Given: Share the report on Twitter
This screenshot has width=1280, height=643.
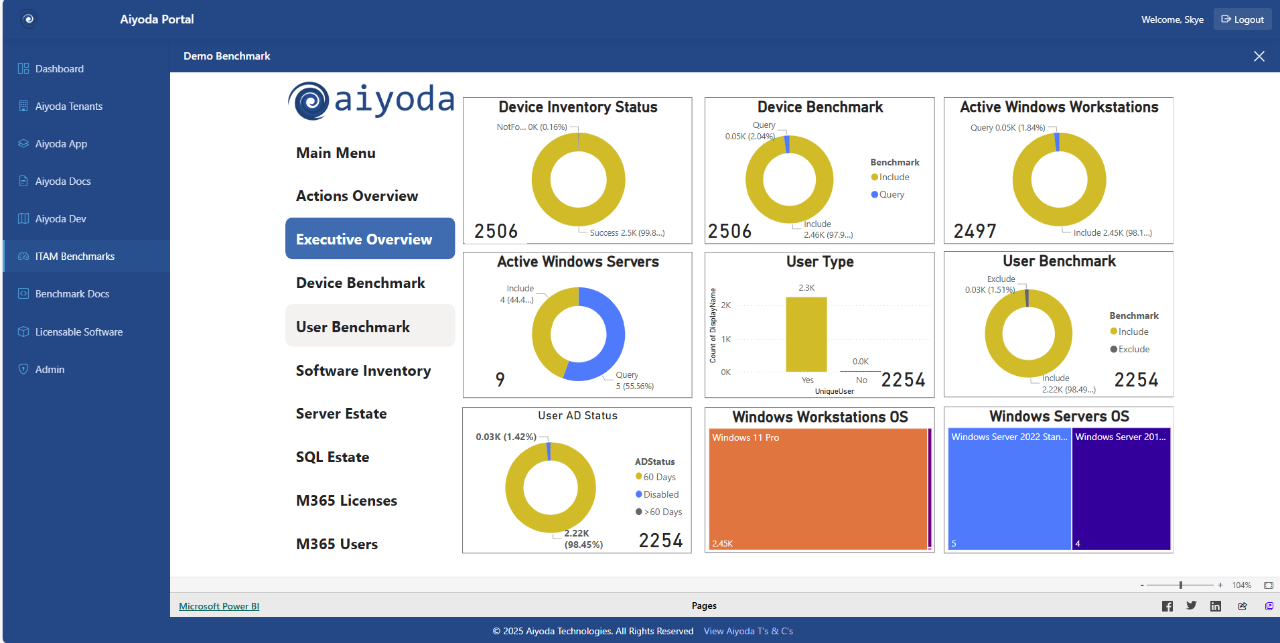Looking at the screenshot, I should tap(1192, 605).
